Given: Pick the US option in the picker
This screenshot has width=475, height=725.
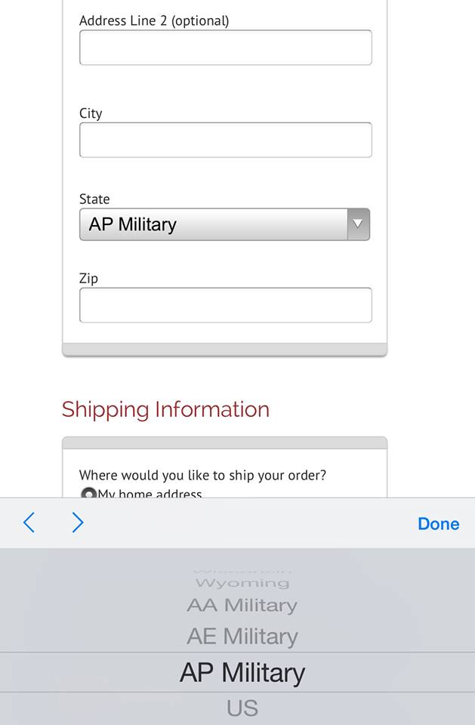Looking at the screenshot, I should pyautogui.click(x=242, y=708).
